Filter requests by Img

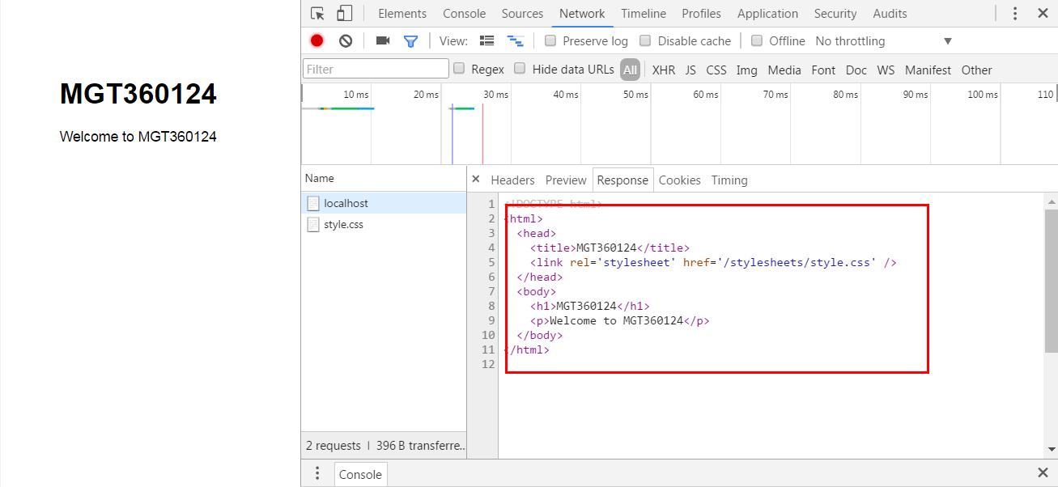point(746,70)
